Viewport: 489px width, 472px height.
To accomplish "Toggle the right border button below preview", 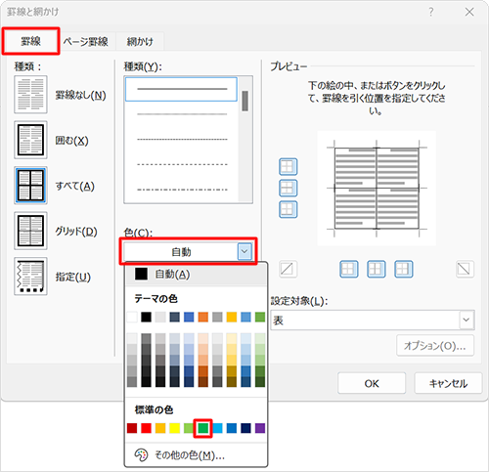I will pyautogui.click(x=404, y=269).
